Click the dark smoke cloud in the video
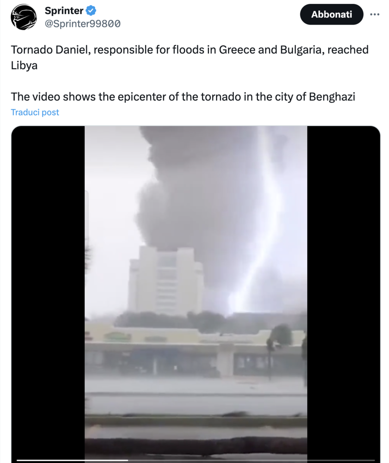Viewport: 389px width, 463px height. [x=195, y=189]
